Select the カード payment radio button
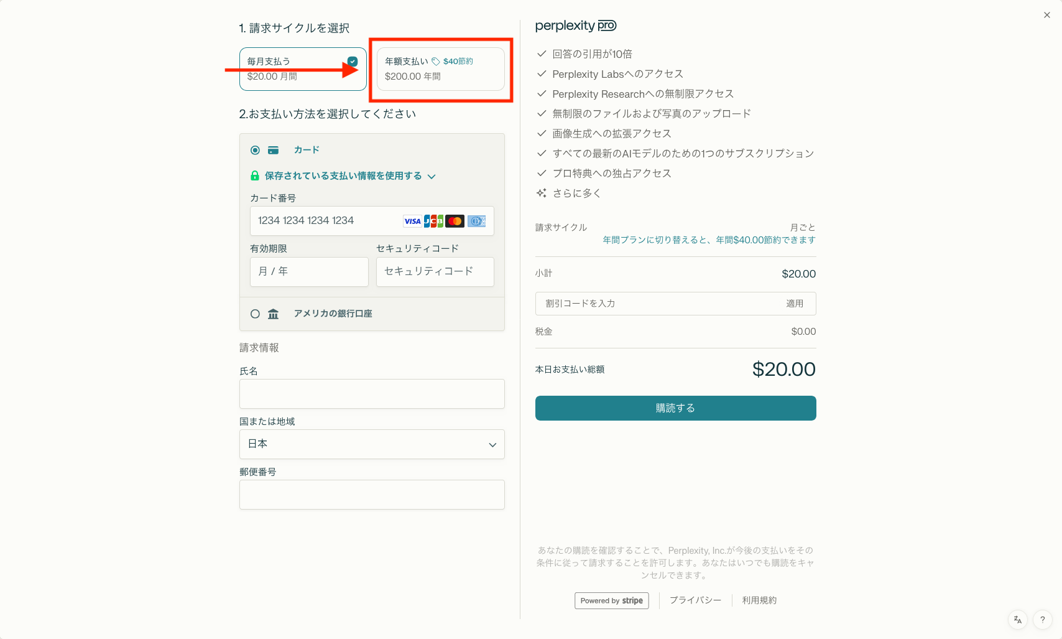Viewport: 1062px width, 639px height. coord(255,149)
